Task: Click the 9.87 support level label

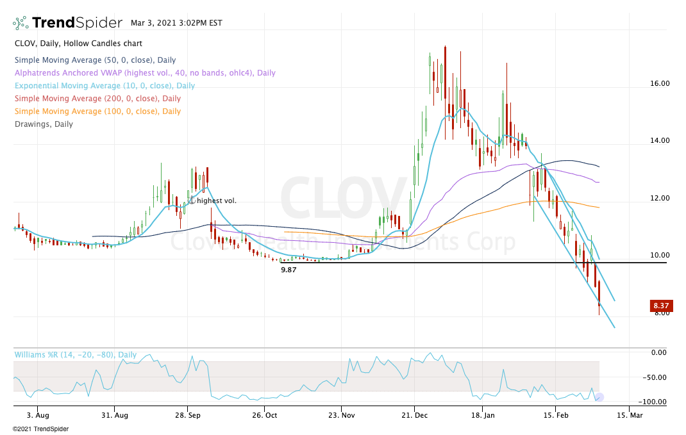Action: tap(289, 270)
